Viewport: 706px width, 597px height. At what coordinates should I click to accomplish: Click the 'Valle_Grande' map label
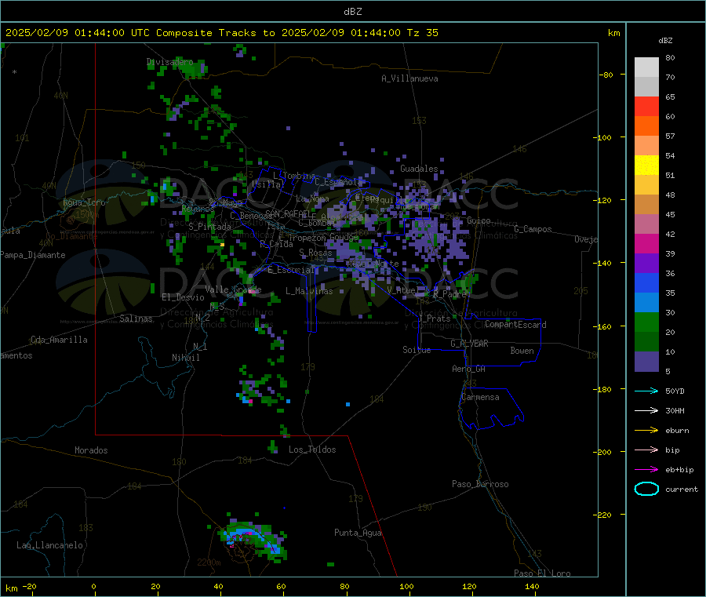pos(233,289)
